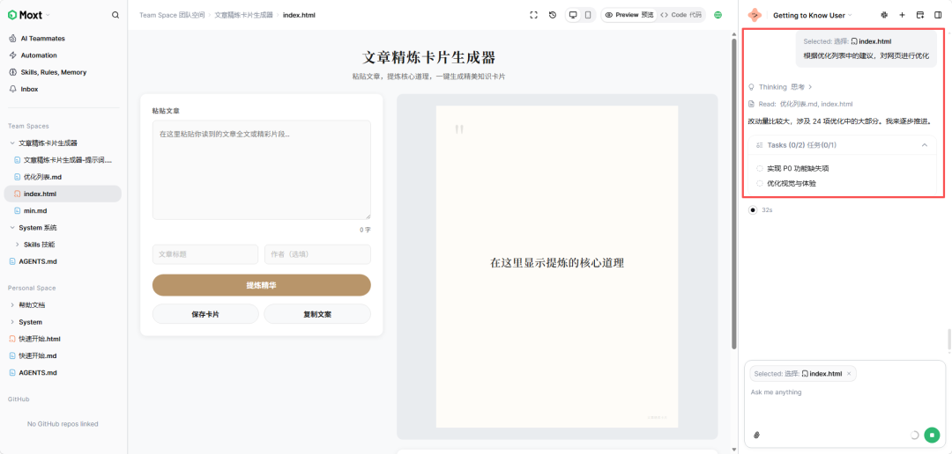Attach a file with paperclip icon
This screenshot has width=952, height=454.
pos(756,435)
